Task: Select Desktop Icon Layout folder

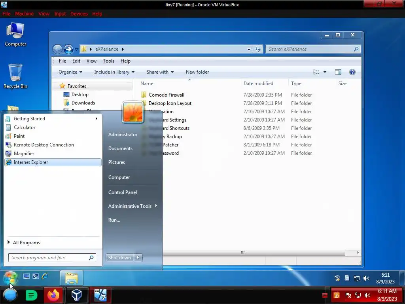Action: tap(170, 103)
